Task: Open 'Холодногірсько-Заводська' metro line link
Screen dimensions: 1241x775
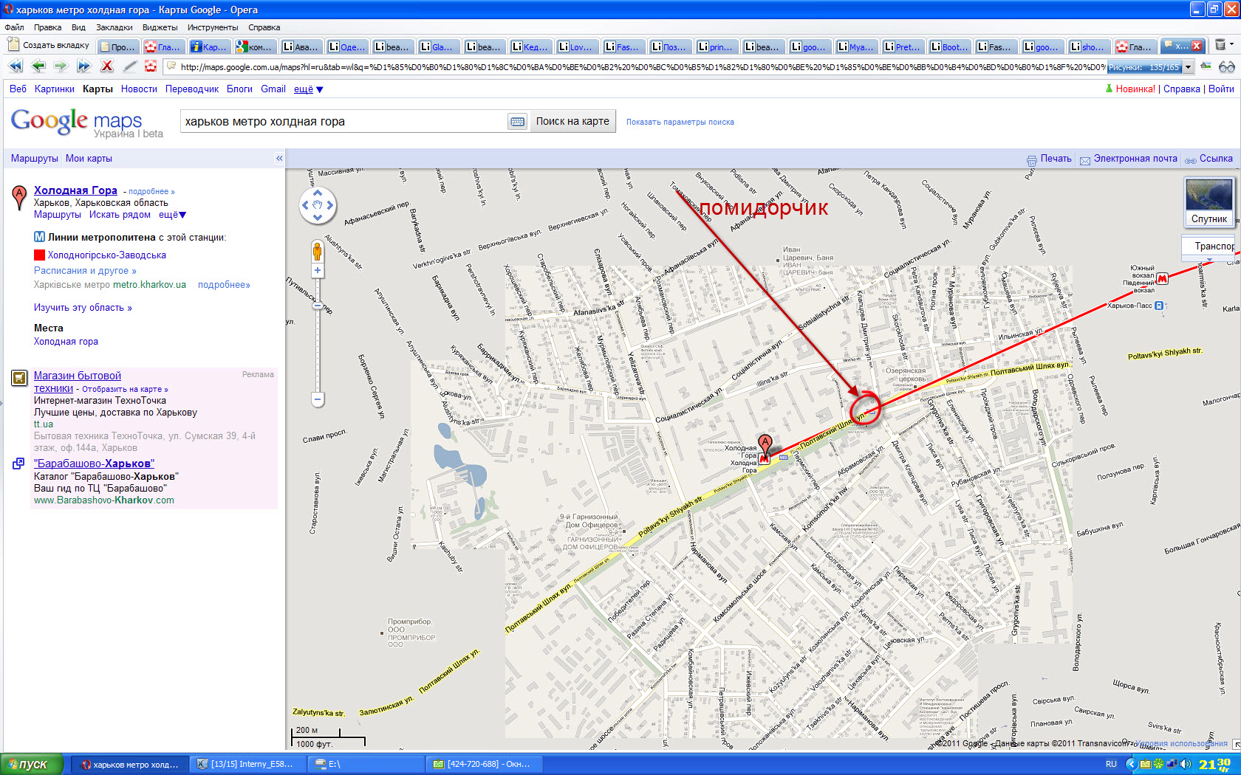Action: [107, 255]
